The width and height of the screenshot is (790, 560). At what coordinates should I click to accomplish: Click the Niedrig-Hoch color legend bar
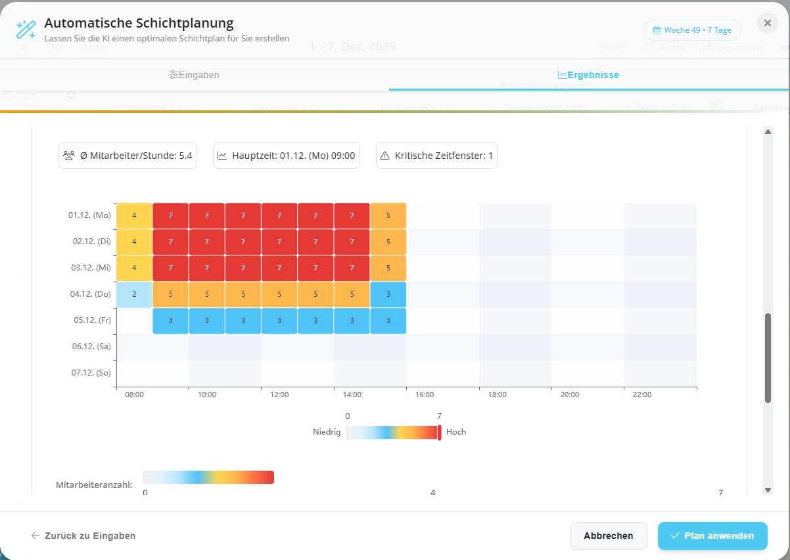tap(393, 431)
